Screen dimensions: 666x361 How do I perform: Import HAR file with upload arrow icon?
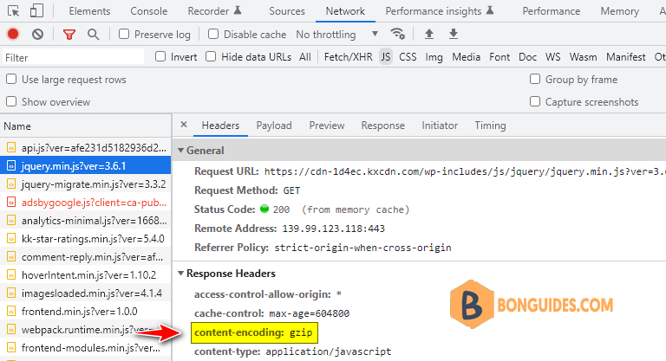(429, 34)
